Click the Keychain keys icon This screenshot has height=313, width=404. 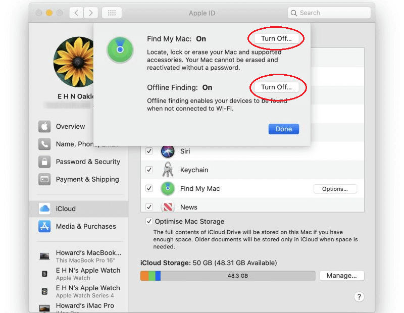tap(167, 170)
